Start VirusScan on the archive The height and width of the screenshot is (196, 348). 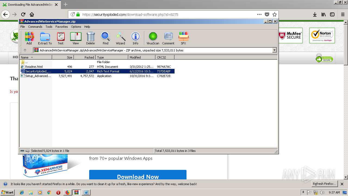click(x=153, y=38)
